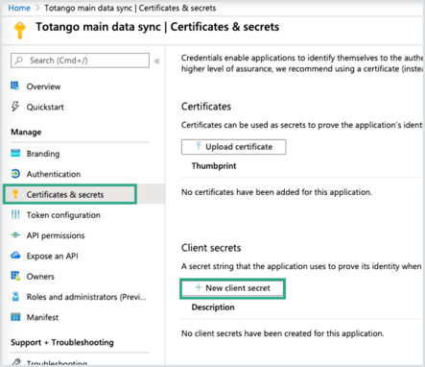The image size is (425, 367).
Task: Click the Token configuration bars icon
Action: [x=15, y=214]
